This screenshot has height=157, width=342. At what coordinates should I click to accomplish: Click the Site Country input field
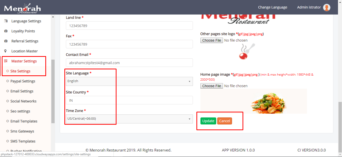pos(129,100)
